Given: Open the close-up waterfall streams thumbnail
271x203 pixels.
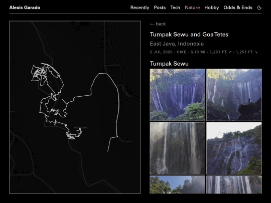Looking at the screenshot, I should [177, 148].
